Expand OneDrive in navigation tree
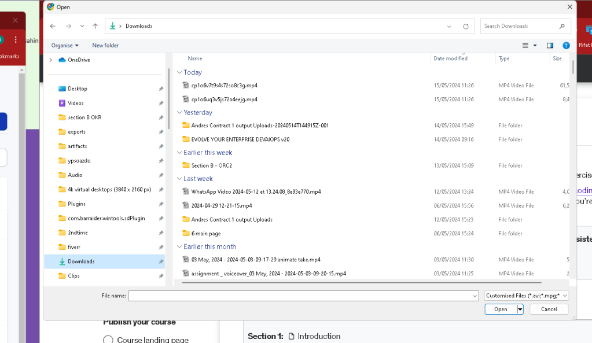Screen dimensions: 592x343 (x=50, y=60)
